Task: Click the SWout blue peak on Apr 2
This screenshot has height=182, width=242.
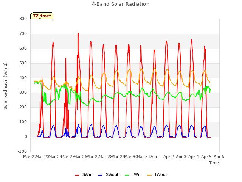Action: point(167,125)
